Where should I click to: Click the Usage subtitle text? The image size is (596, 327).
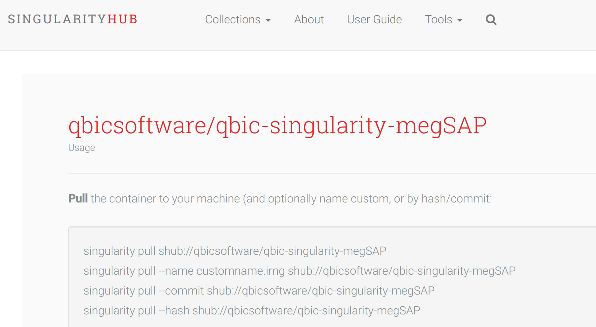coord(81,148)
